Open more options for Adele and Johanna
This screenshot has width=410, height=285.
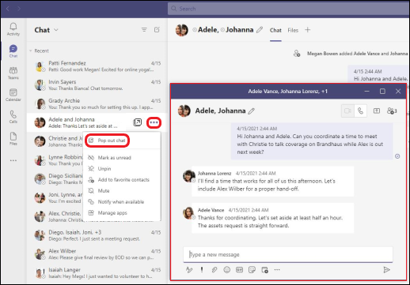[x=154, y=122]
